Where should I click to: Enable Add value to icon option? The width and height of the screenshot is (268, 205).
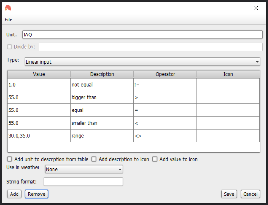(x=155, y=159)
